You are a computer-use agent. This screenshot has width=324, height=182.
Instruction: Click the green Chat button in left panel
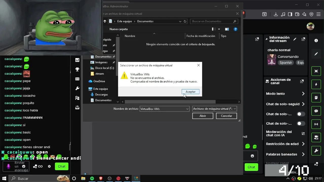point(62,166)
